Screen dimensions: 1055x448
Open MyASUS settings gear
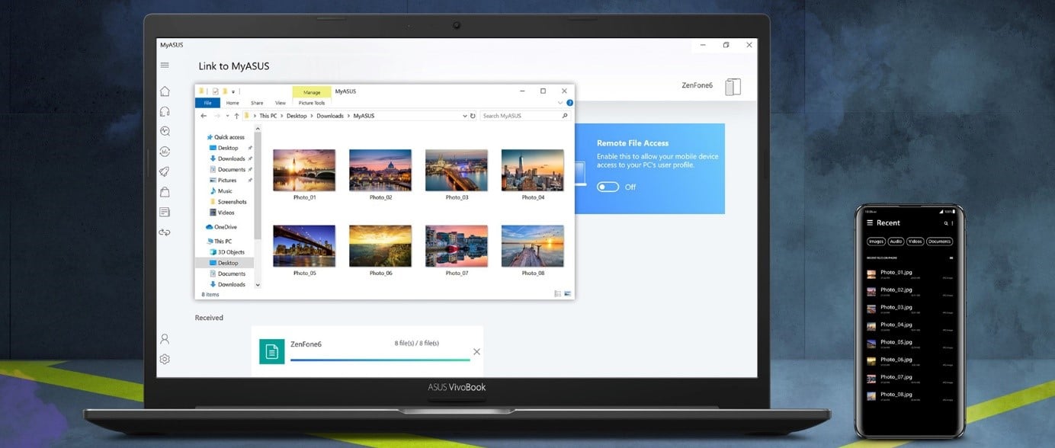tap(165, 359)
